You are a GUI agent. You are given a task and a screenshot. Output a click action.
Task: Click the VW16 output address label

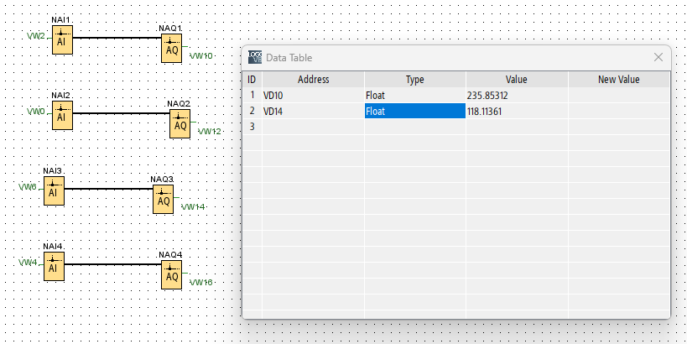201,282
